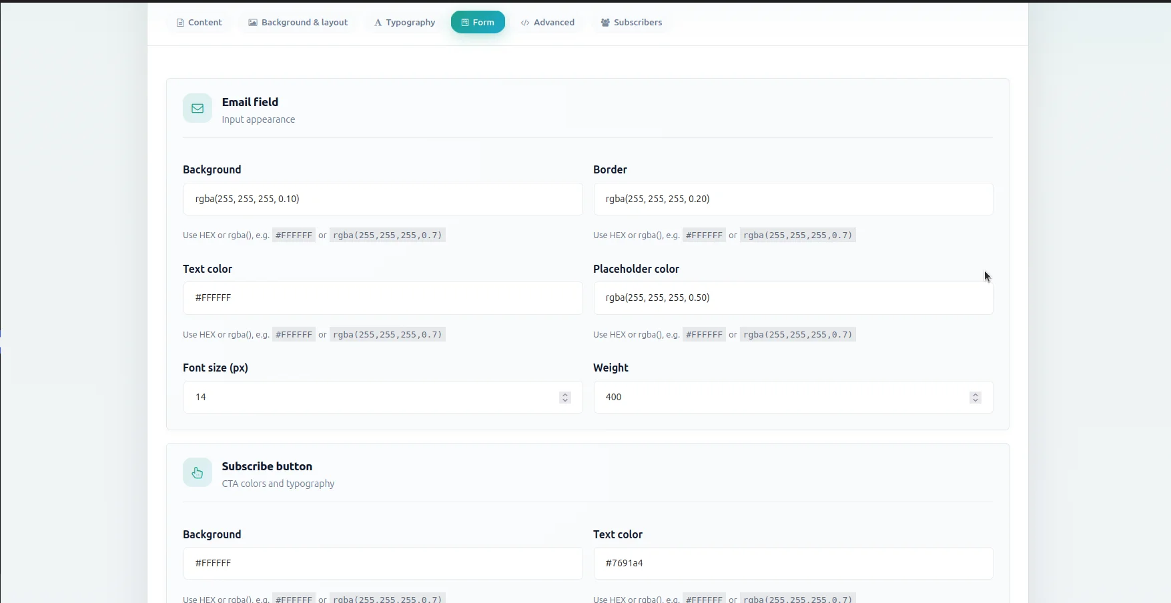This screenshot has width=1171, height=603.
Task: Click the Content tab document icon
Action: [x=180, y=23]
